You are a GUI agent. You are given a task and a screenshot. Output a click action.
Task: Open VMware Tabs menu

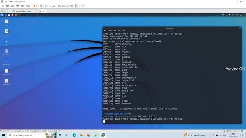[x=22, y=6]
